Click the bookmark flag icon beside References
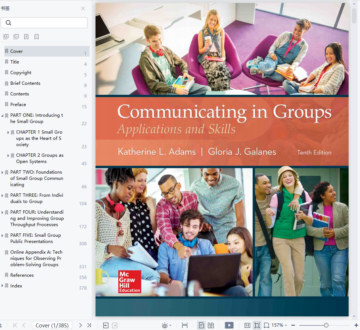 (x=7, y=275)
